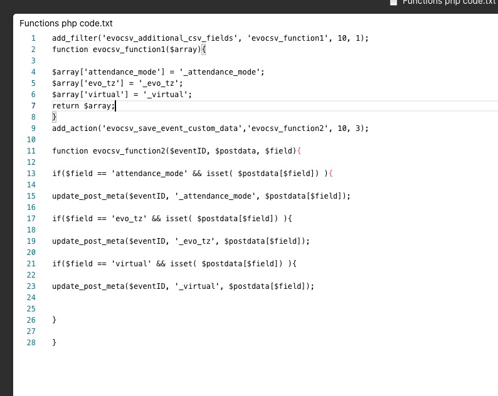Click the if($field == 'virtual') condition line
Image resolution: width=498 pixels, height=396 pixels.
coord(174,264)
